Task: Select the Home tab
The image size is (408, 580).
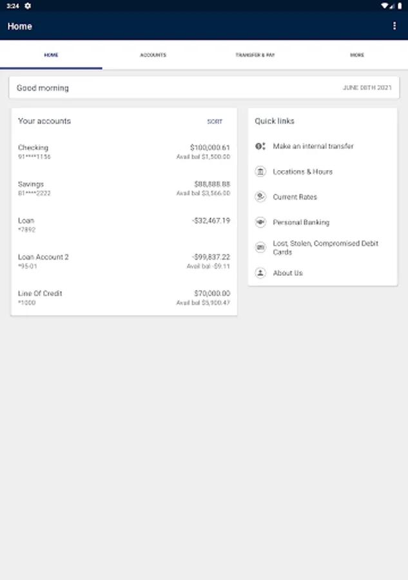Action: [x=51, y=55]
